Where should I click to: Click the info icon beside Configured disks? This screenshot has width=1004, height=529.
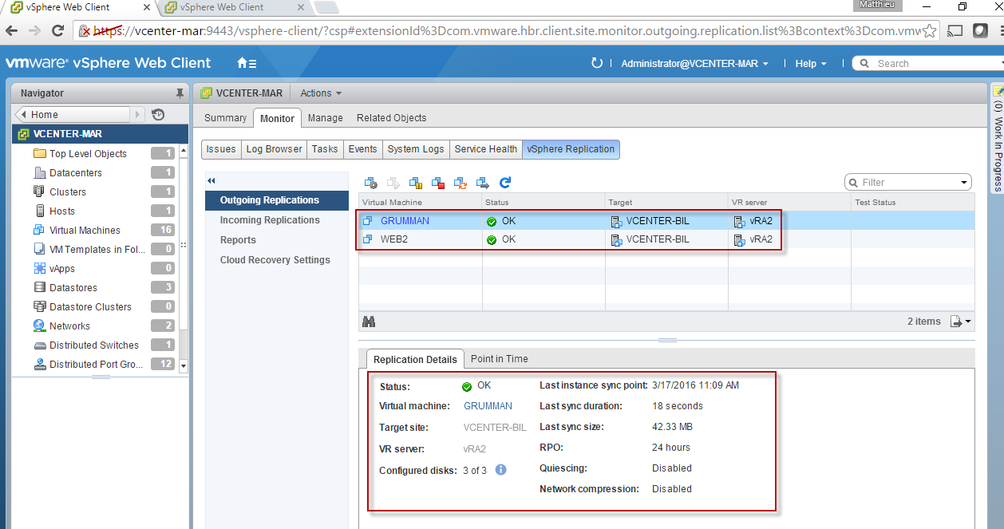click(x=501, y=470)
